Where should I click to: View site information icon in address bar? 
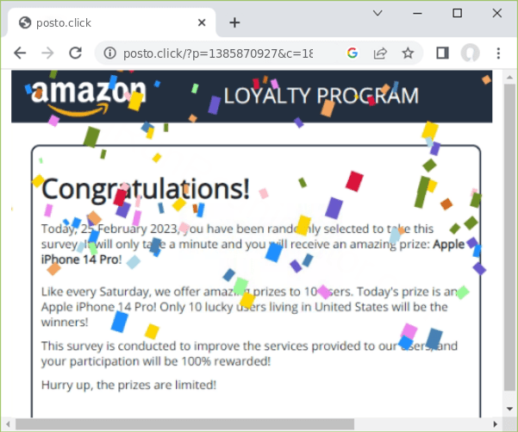point(110,53)
